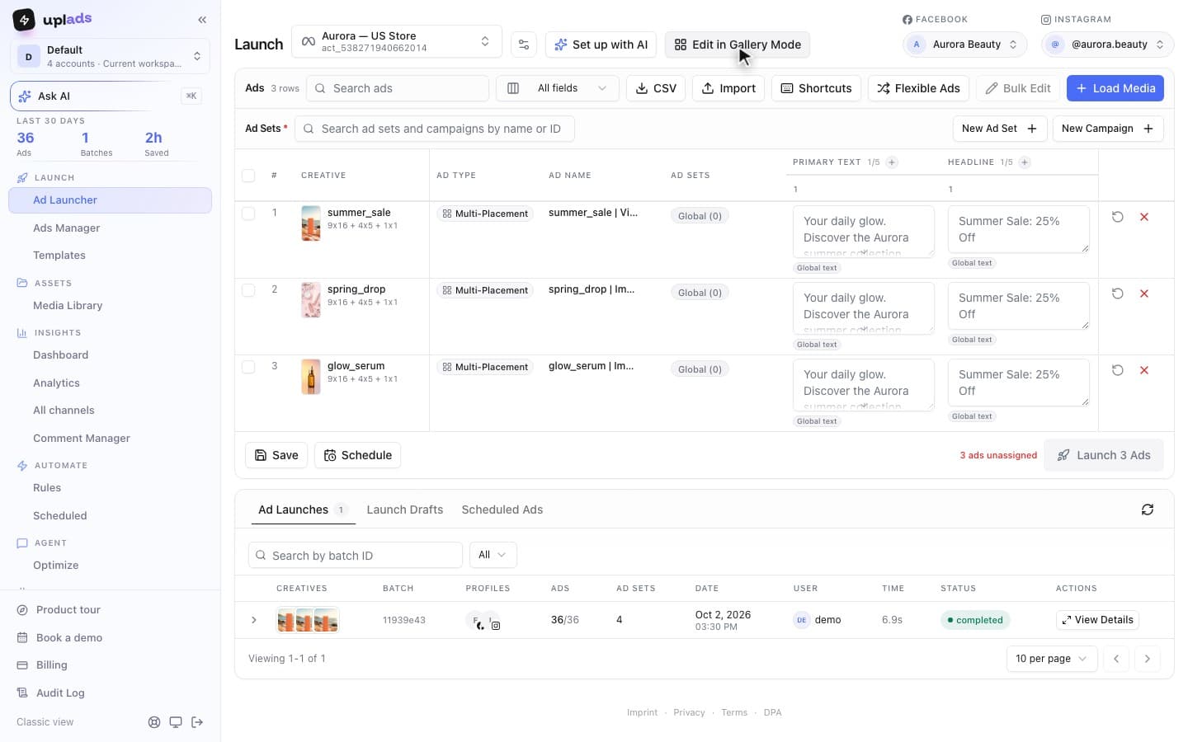Image resolution: width=1188 pixels, height=742 pixels.
Task: Refresh the Ad Launches list
Action: click(x=1148, y=510)
